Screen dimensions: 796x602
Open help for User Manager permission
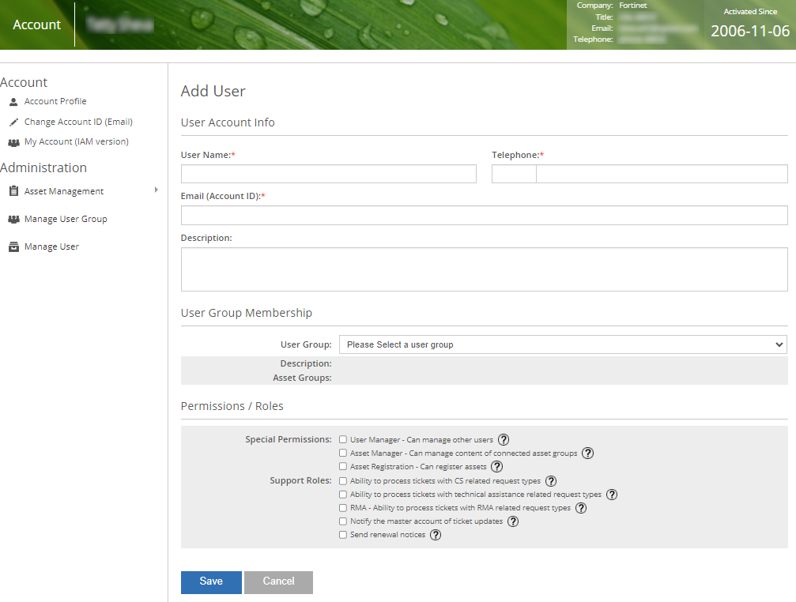tap(504, 439)
